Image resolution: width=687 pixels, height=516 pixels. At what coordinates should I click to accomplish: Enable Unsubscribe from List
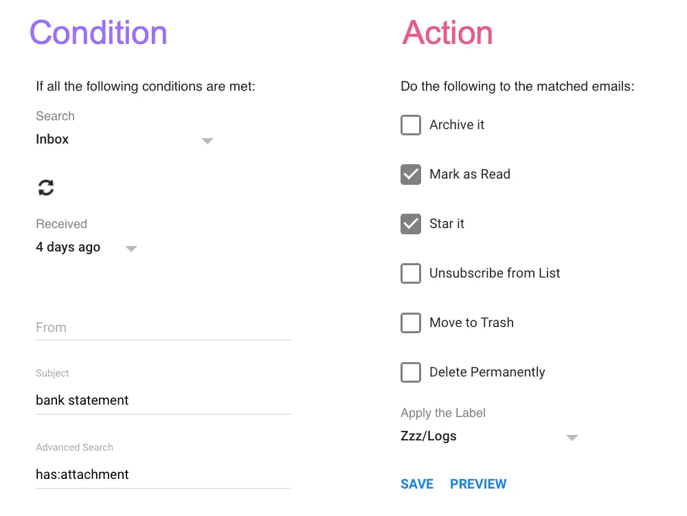click(x=410, y=273)
